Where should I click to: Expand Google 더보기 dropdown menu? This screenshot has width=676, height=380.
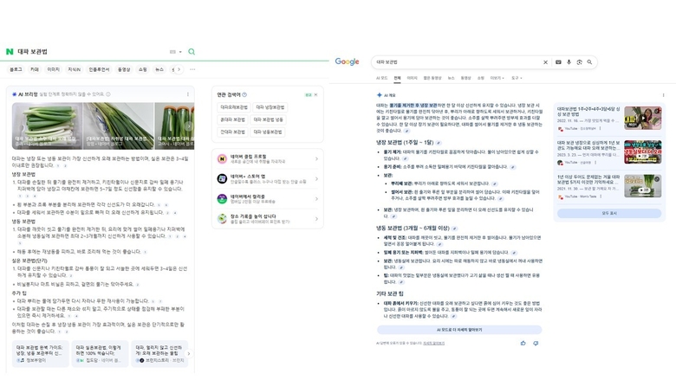[x=497, y=78]
